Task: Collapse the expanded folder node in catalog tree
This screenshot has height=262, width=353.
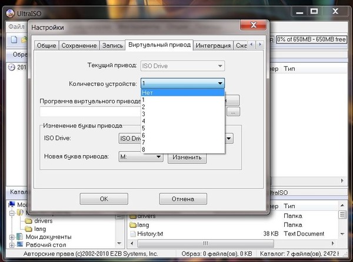Action: 12,213
